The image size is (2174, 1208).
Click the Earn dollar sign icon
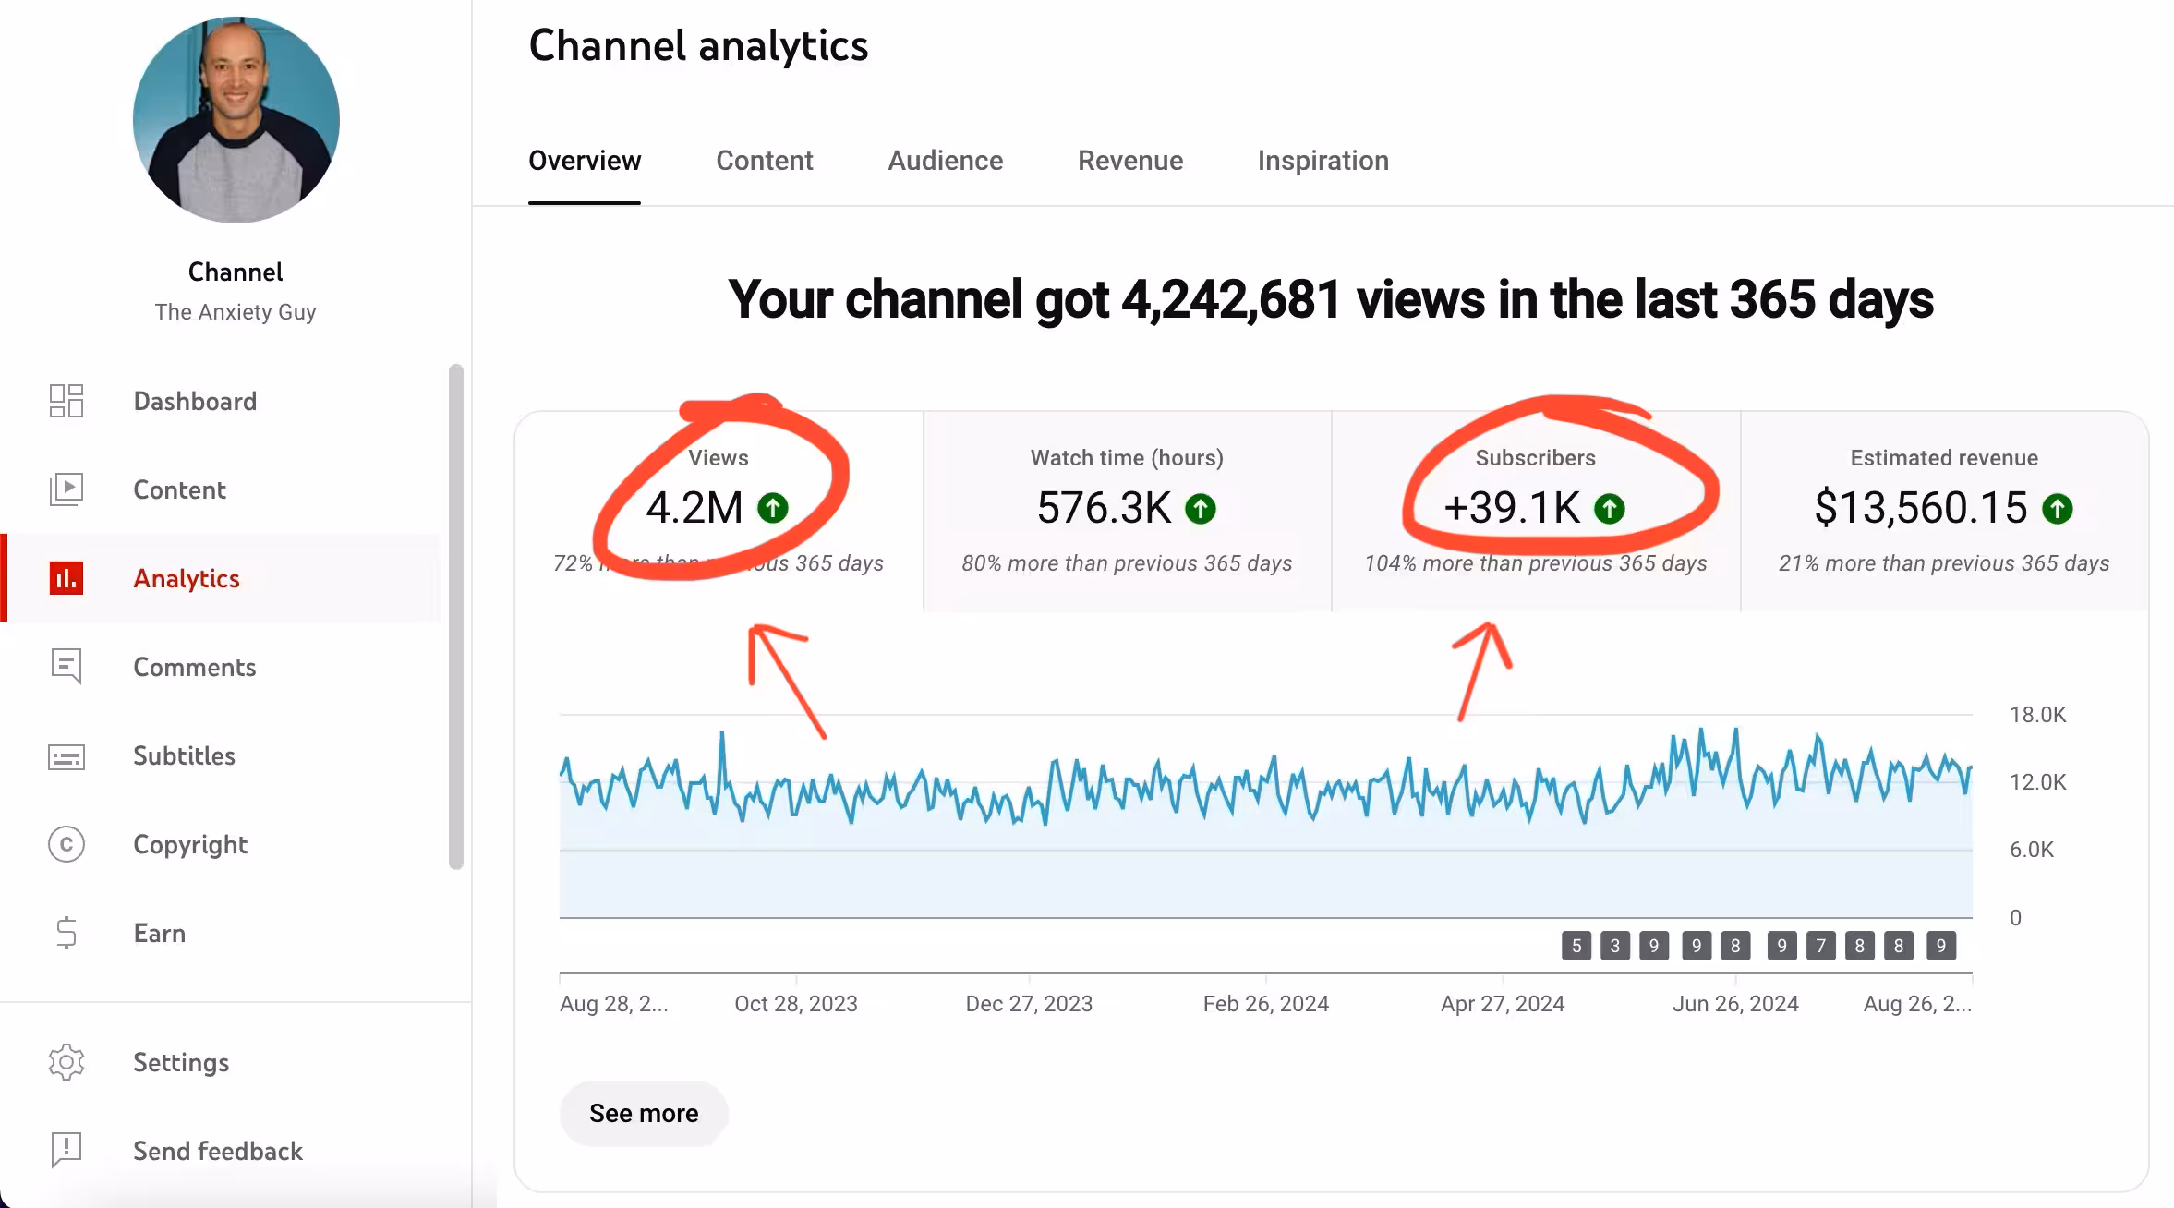[x=66, y=933]
